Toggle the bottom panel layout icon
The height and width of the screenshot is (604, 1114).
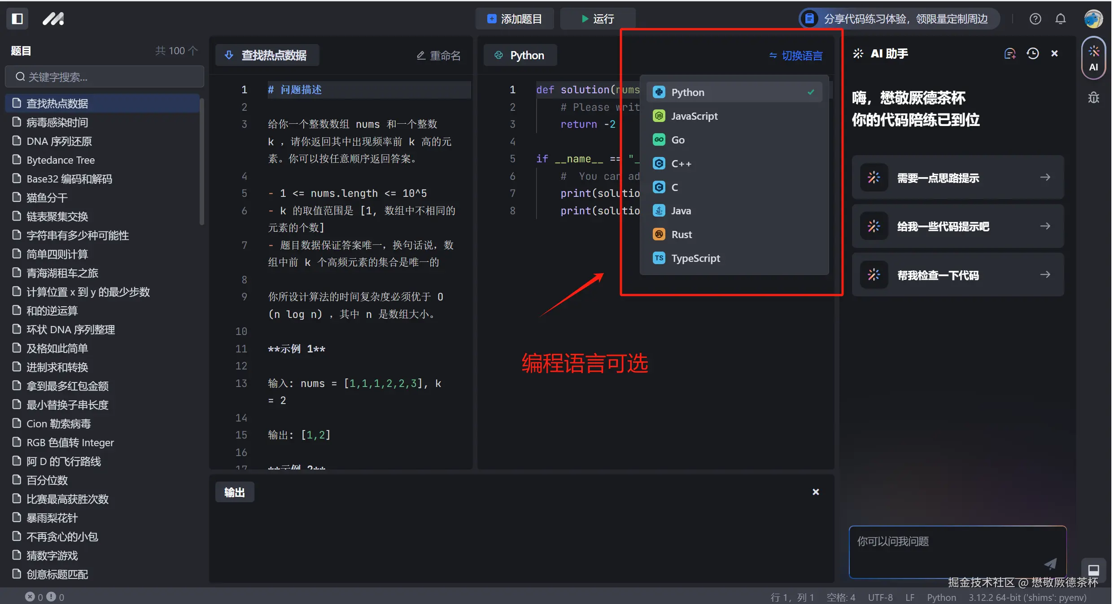[x=1093, y=570]
